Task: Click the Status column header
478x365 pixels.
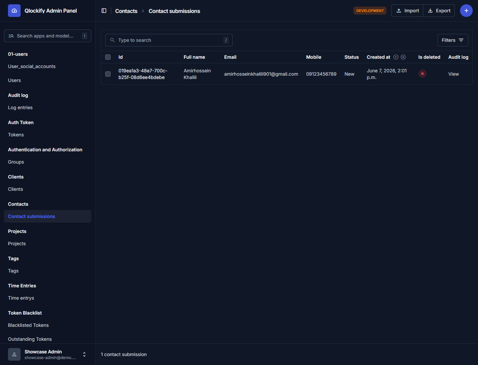Action: 352,57
